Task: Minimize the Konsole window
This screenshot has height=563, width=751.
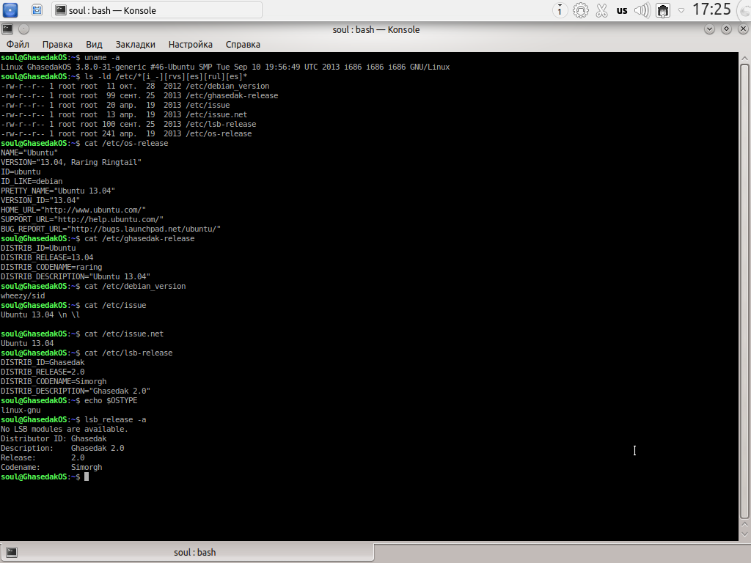Action: 709,29
